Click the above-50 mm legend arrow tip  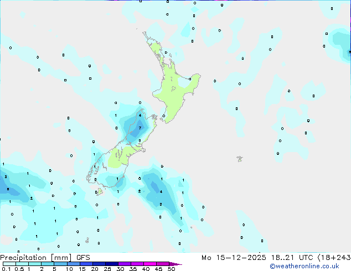click(175, 264)
